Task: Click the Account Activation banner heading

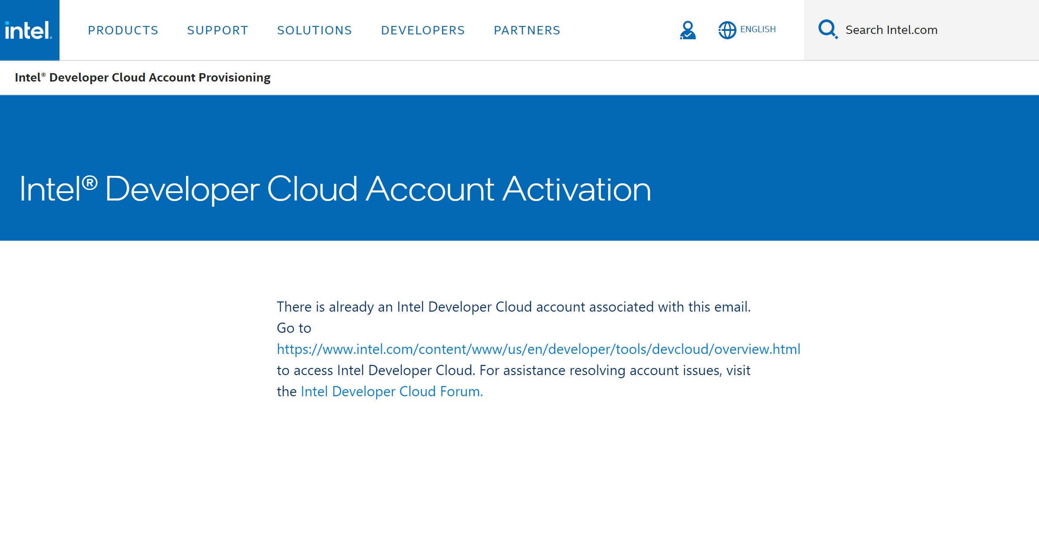Action: click(335, 189)
